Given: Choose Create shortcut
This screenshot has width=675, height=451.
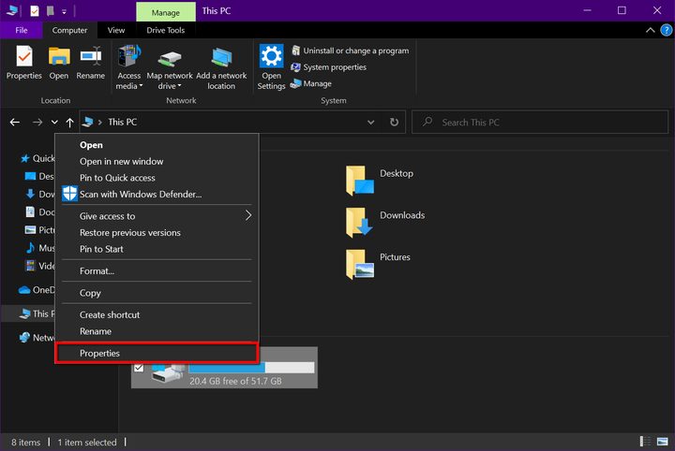Looking at the screenshot, I should click(x=157, y=314).
